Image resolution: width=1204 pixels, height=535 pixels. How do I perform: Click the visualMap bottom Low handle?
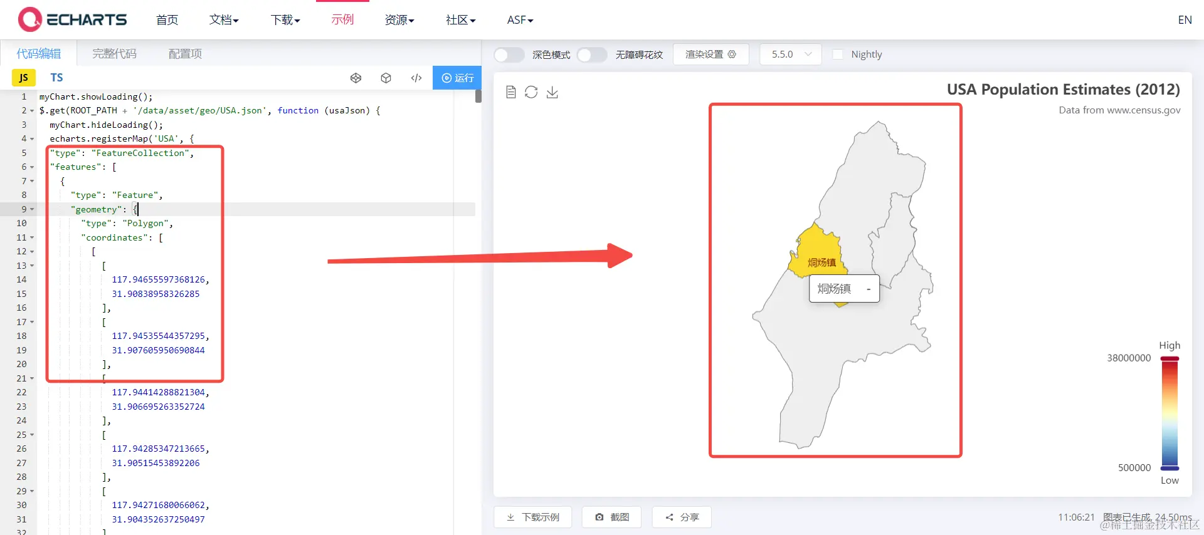click(1170, 468)
